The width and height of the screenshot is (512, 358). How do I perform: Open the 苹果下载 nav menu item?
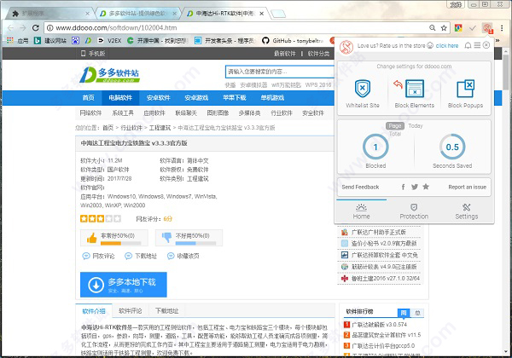[x=235, y=98]
